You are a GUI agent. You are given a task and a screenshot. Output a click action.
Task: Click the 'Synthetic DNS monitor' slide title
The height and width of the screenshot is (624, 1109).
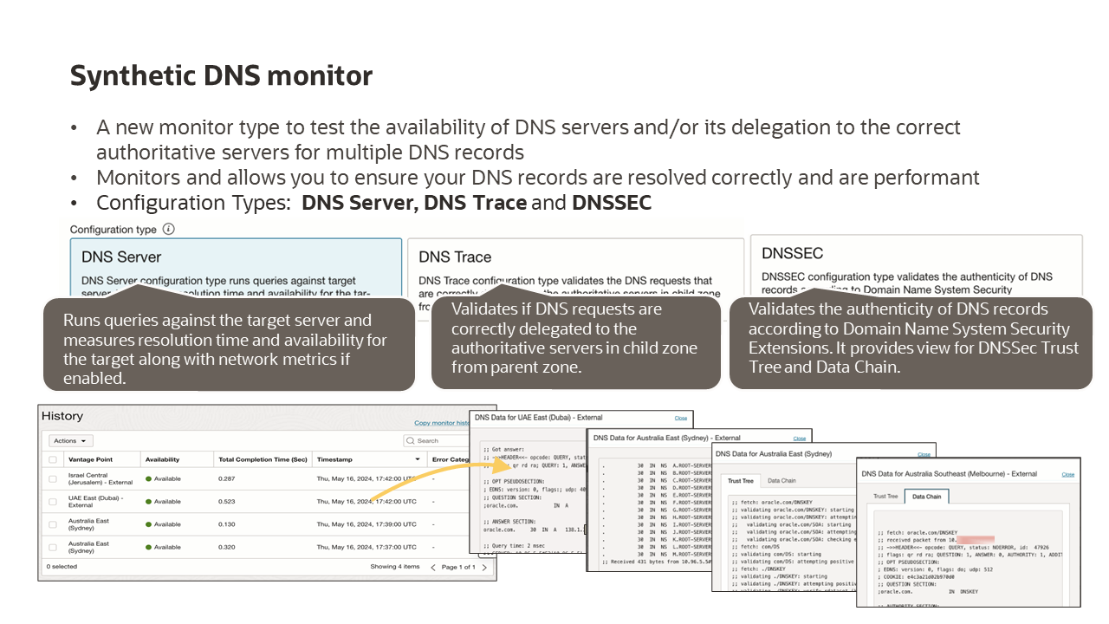(x=222, y=76)
